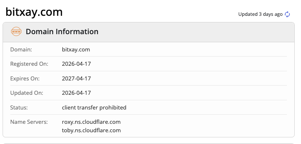301x144 pixels.
Task: Click the blue refresh icon
Action: (x=287, y=14)
